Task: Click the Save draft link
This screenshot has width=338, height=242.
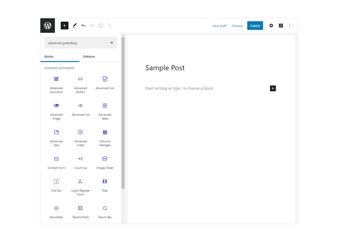Action: point(219,26)
